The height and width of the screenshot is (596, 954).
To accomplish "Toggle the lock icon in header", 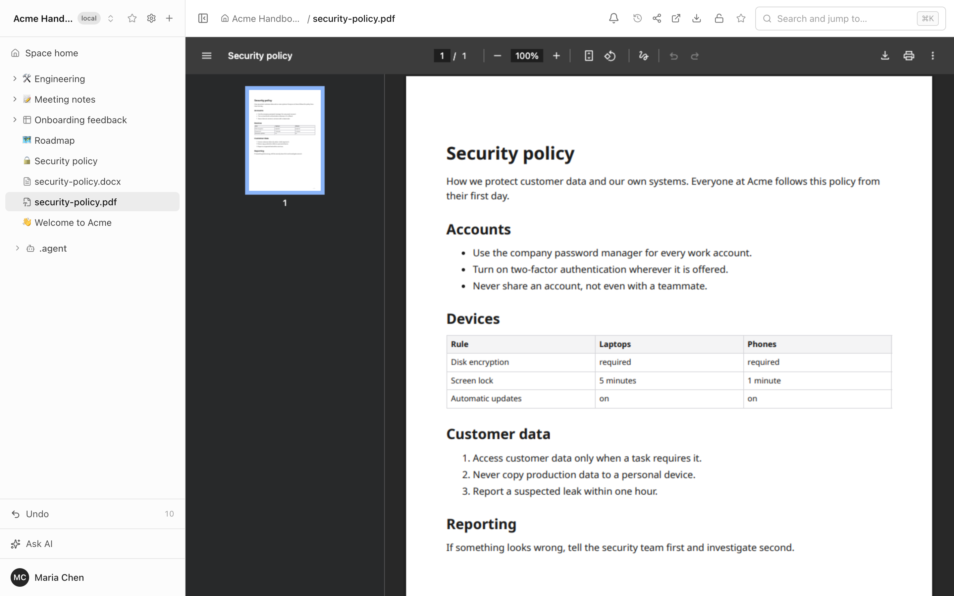I will pos(719,19).
